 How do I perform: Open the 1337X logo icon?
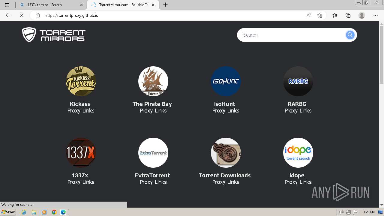81,153
